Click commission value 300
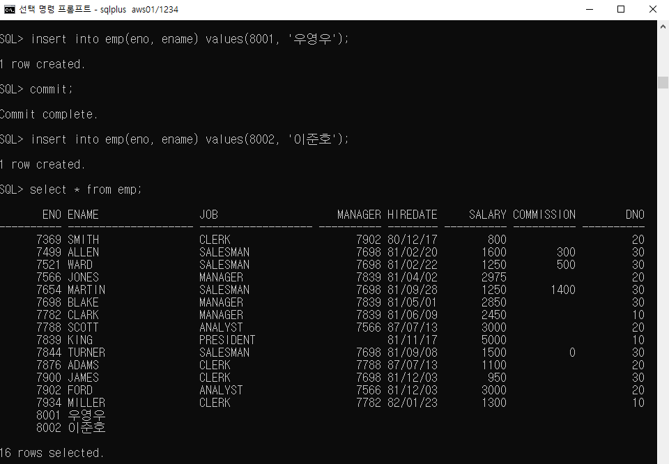669x464 pixels. (x=566, y=252)
